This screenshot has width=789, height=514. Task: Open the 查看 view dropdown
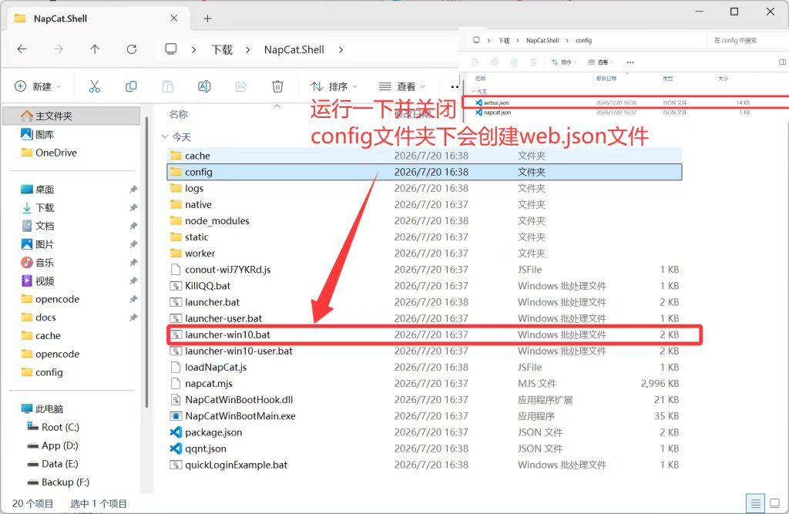click(x=402, y=86)
